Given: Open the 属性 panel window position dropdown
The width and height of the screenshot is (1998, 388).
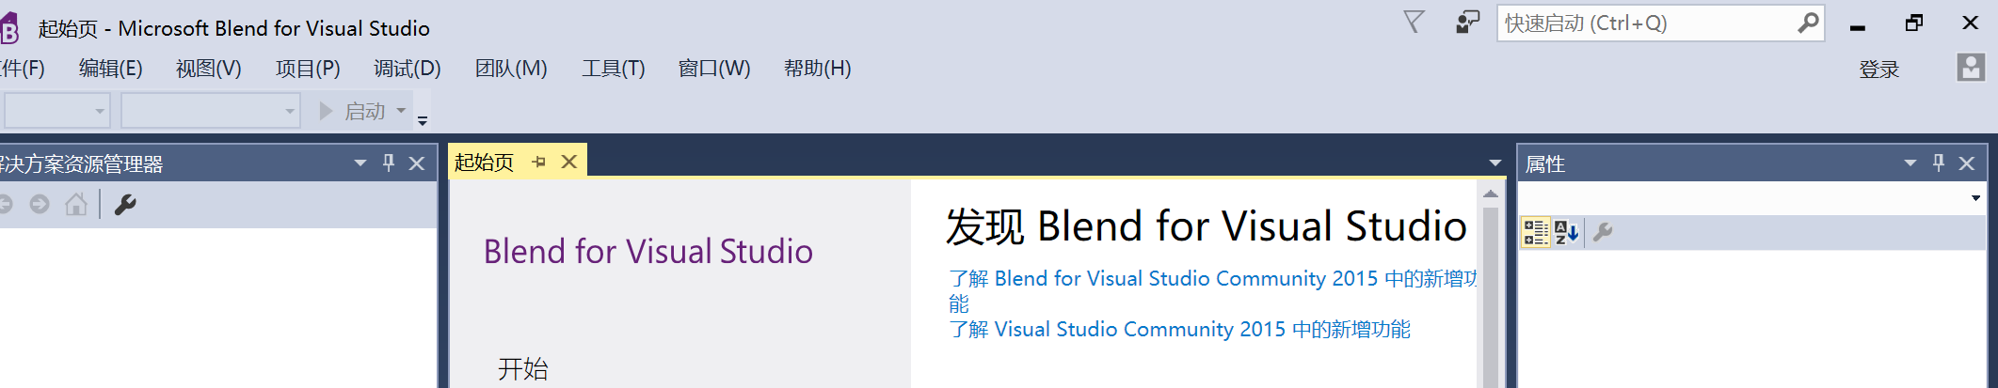Looking at the screenshot, I should 1910,163.
